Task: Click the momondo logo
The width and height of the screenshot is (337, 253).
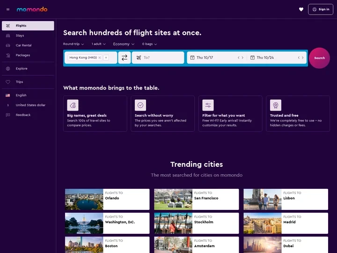Action: click(32, 9)
